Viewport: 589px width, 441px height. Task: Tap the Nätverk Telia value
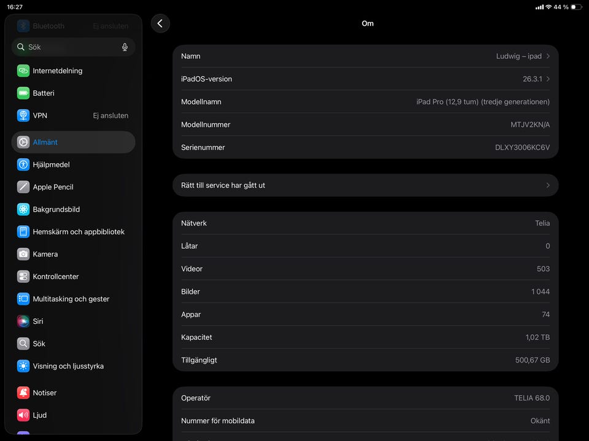pos(542,223)
